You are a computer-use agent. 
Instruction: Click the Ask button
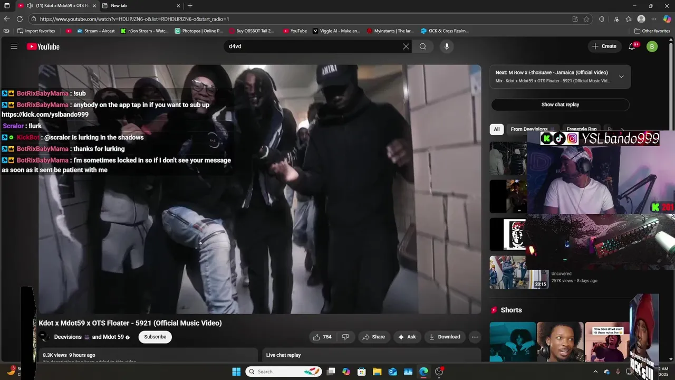[x=407, y=337]
